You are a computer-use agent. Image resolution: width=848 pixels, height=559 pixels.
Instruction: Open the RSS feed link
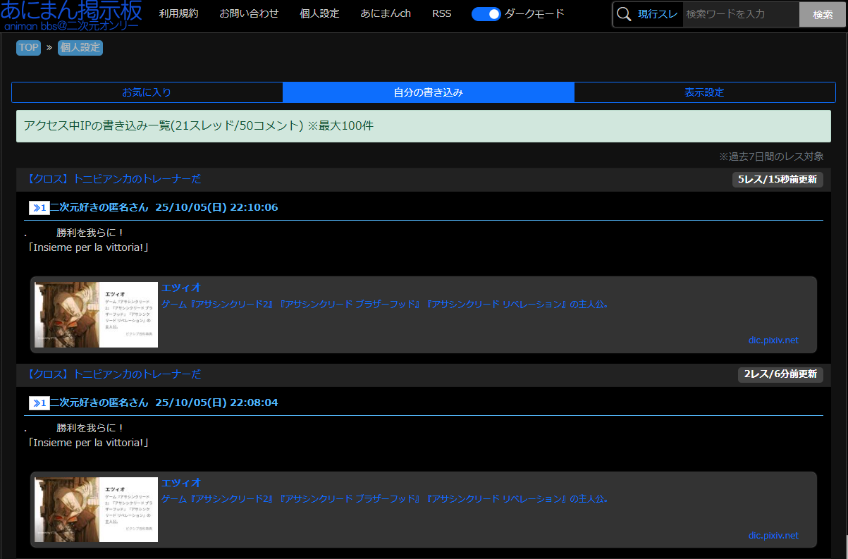click(x=442, y=14)
